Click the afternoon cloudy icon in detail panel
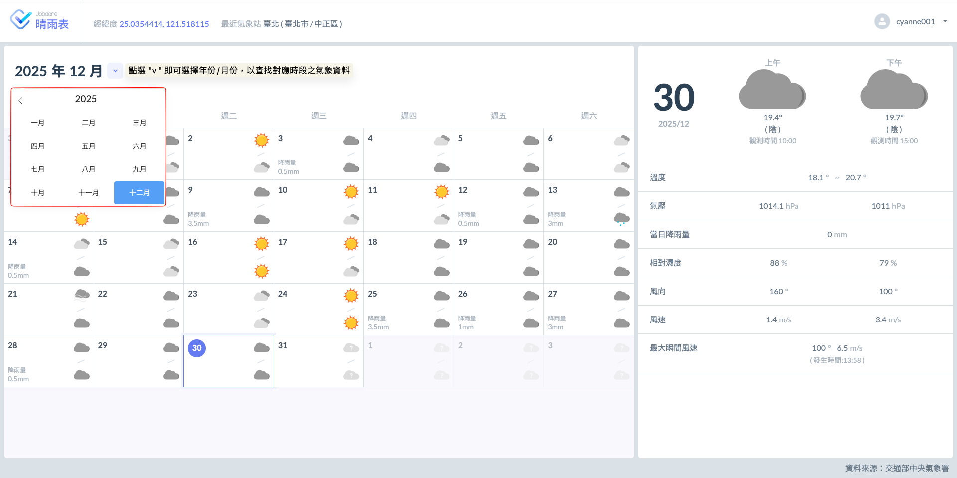This screenshot has width=957, height=478. click(x=894, y=90)
